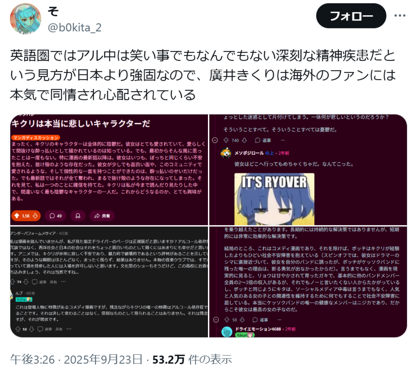The image size is (419, 368).
Task: Click the 53.2万 件の表示 view count
Action: [x=192, y=359]
